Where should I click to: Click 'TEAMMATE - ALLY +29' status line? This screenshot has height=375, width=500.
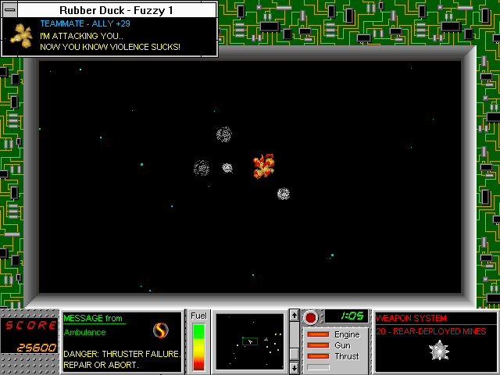click(x=85, y=23)
